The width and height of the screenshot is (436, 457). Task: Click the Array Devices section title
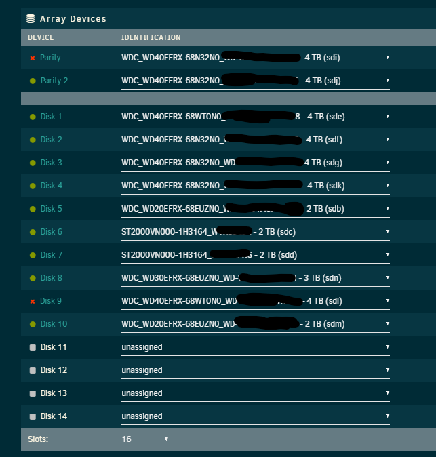point(73,19)
